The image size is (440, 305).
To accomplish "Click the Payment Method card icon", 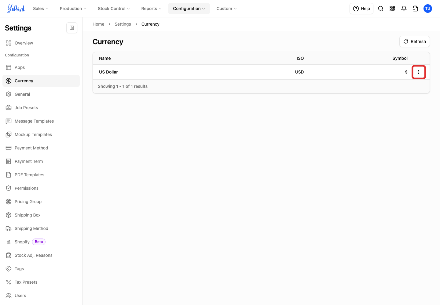I will point(9,148).
